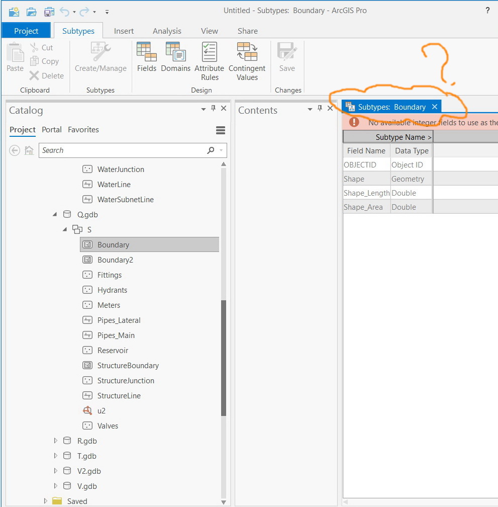Toggle auto-hide pin on Contents pane

[320, 108]
